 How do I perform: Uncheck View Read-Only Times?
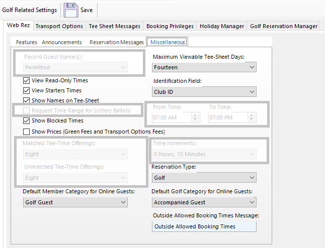tap(26, 80)
